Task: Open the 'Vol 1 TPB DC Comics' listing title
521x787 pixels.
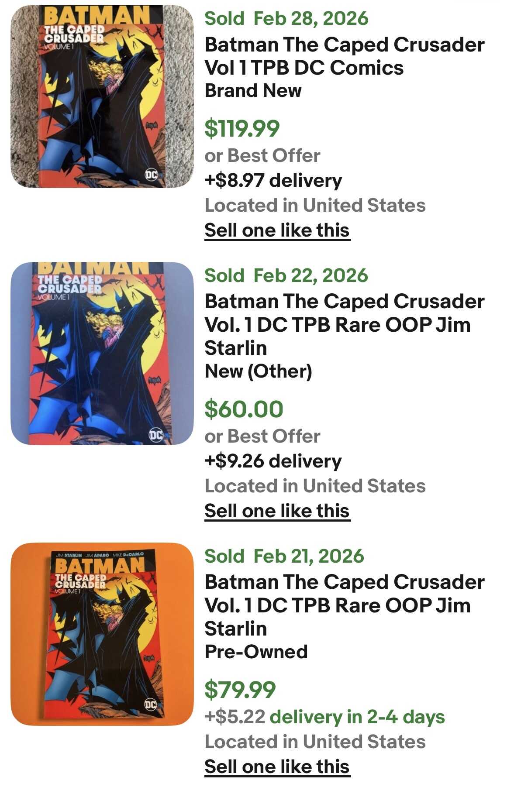Action: 344,56
